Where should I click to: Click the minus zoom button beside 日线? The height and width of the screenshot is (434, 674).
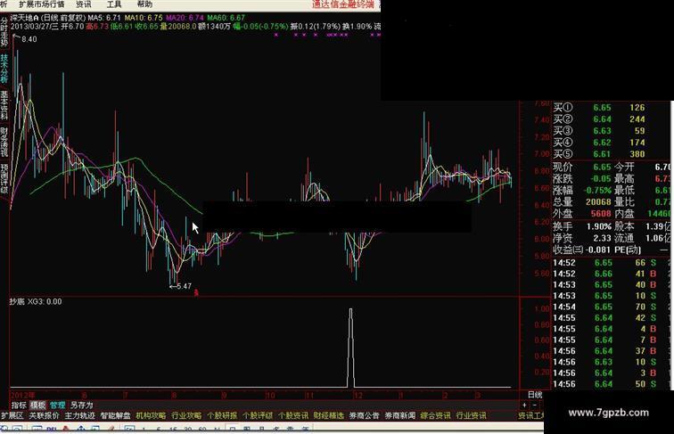coord(534,405)
